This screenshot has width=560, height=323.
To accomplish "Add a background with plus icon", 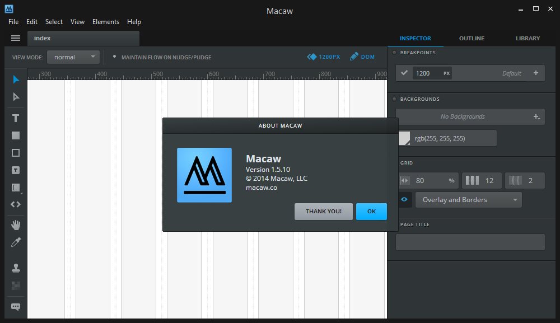I will click(x=536, y=116).
